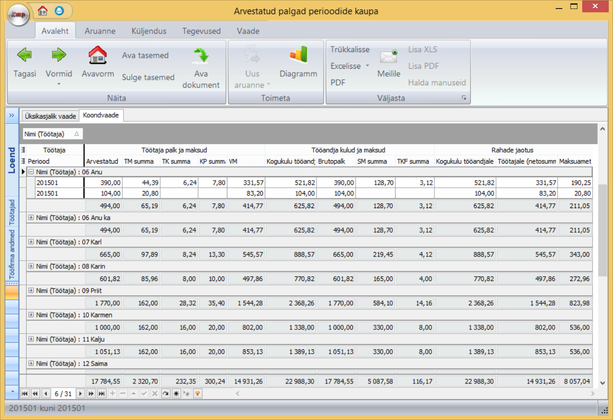This screenshot has width=613, height=420.
Task: Click the Ava tasemed button
Action: [x=145, y=55]
